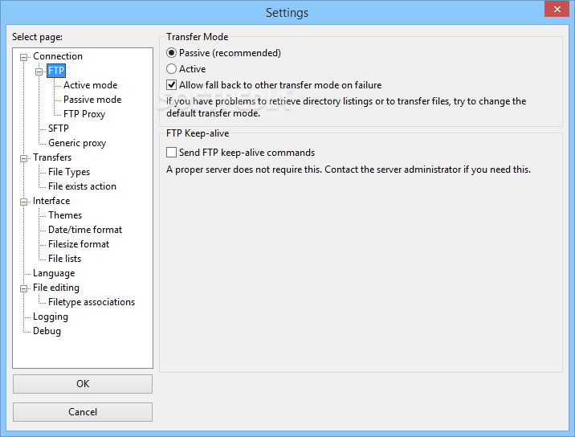
Task: Collapse the Connection tree node
Action: 24,57
